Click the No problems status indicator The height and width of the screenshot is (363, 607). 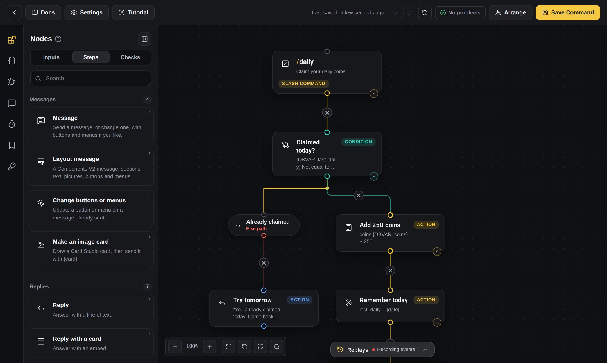point(460,13)
